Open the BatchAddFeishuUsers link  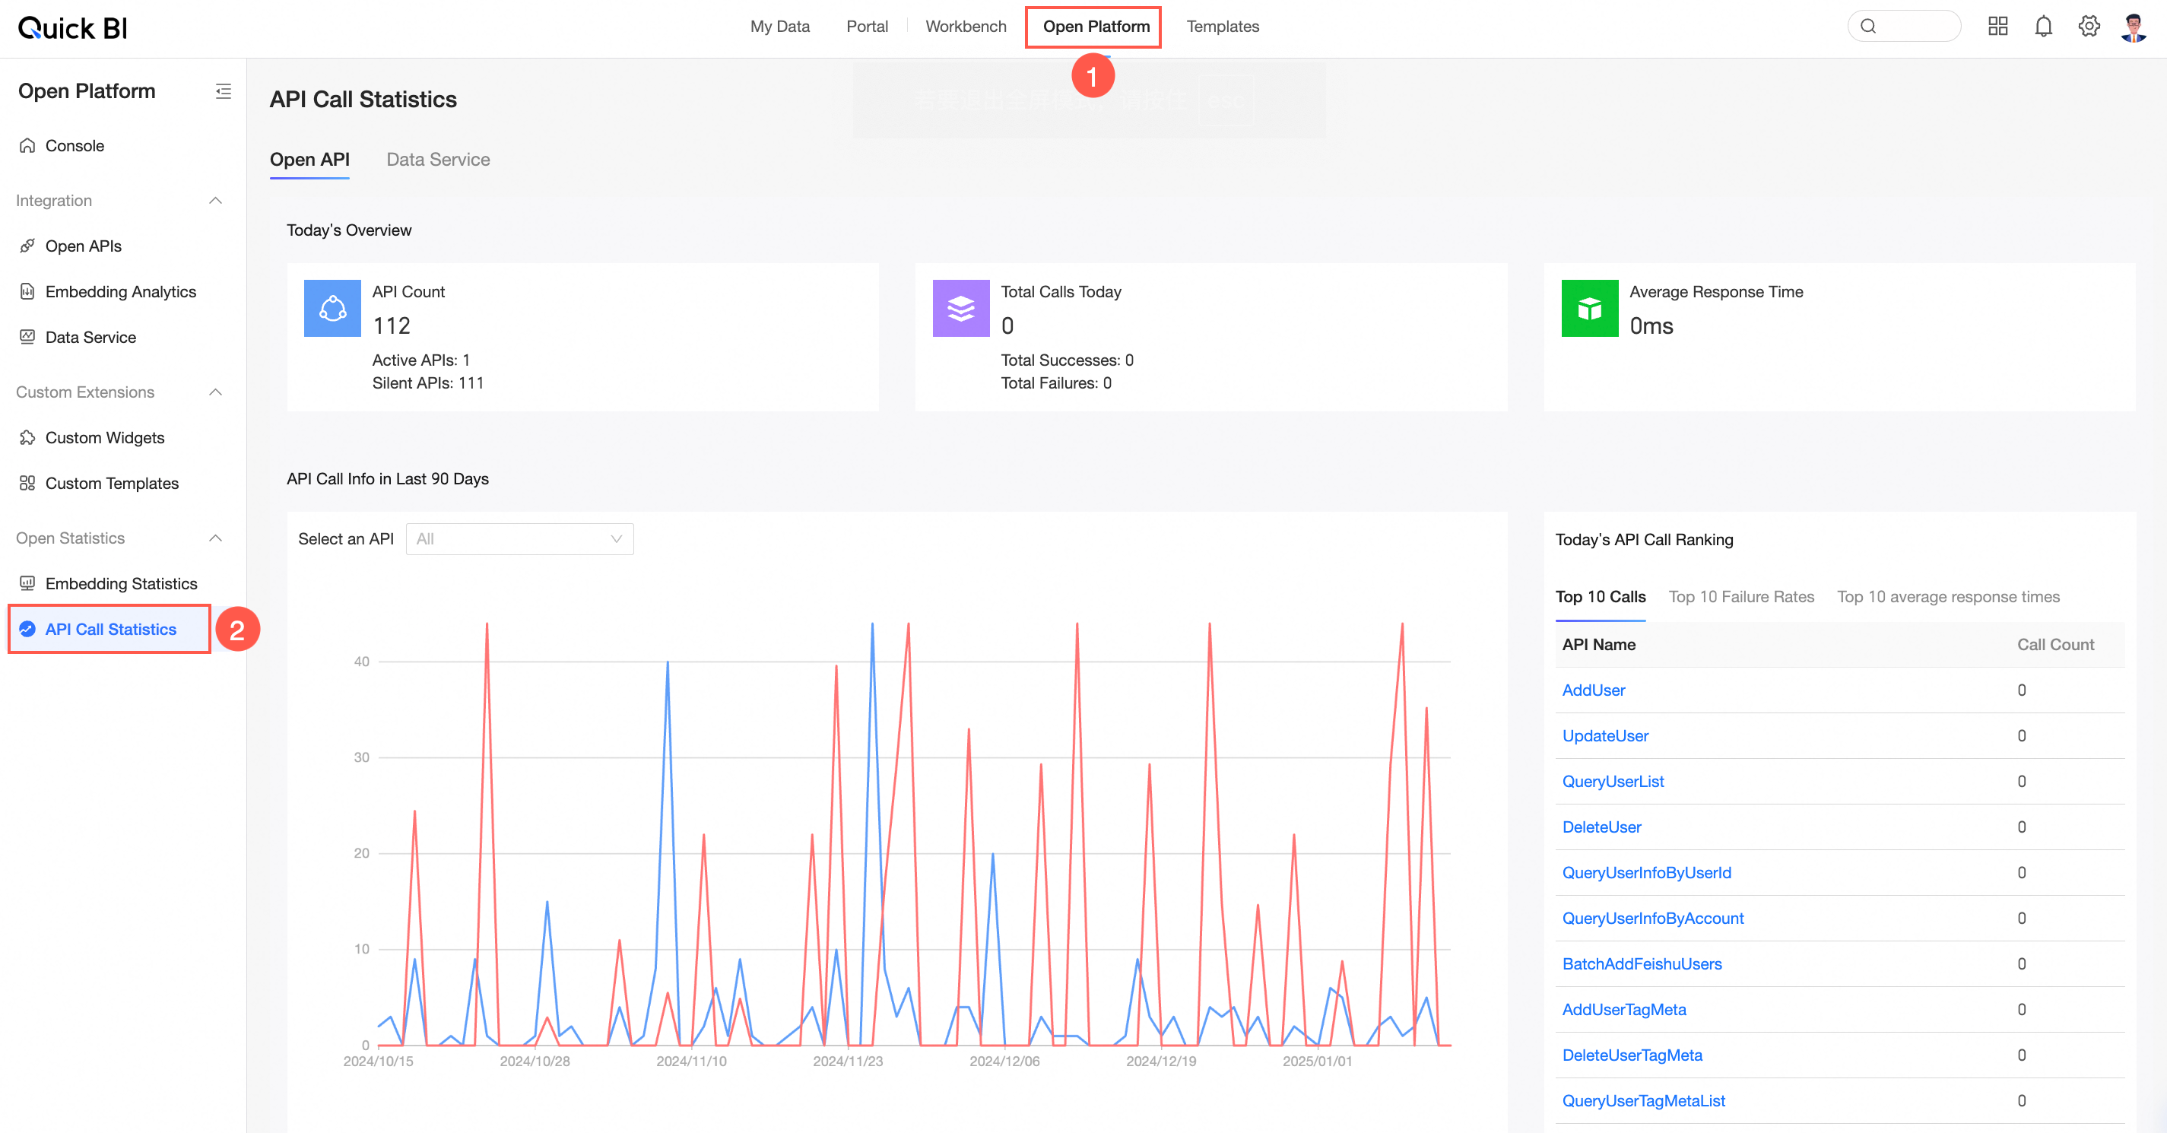[1642, 963]
